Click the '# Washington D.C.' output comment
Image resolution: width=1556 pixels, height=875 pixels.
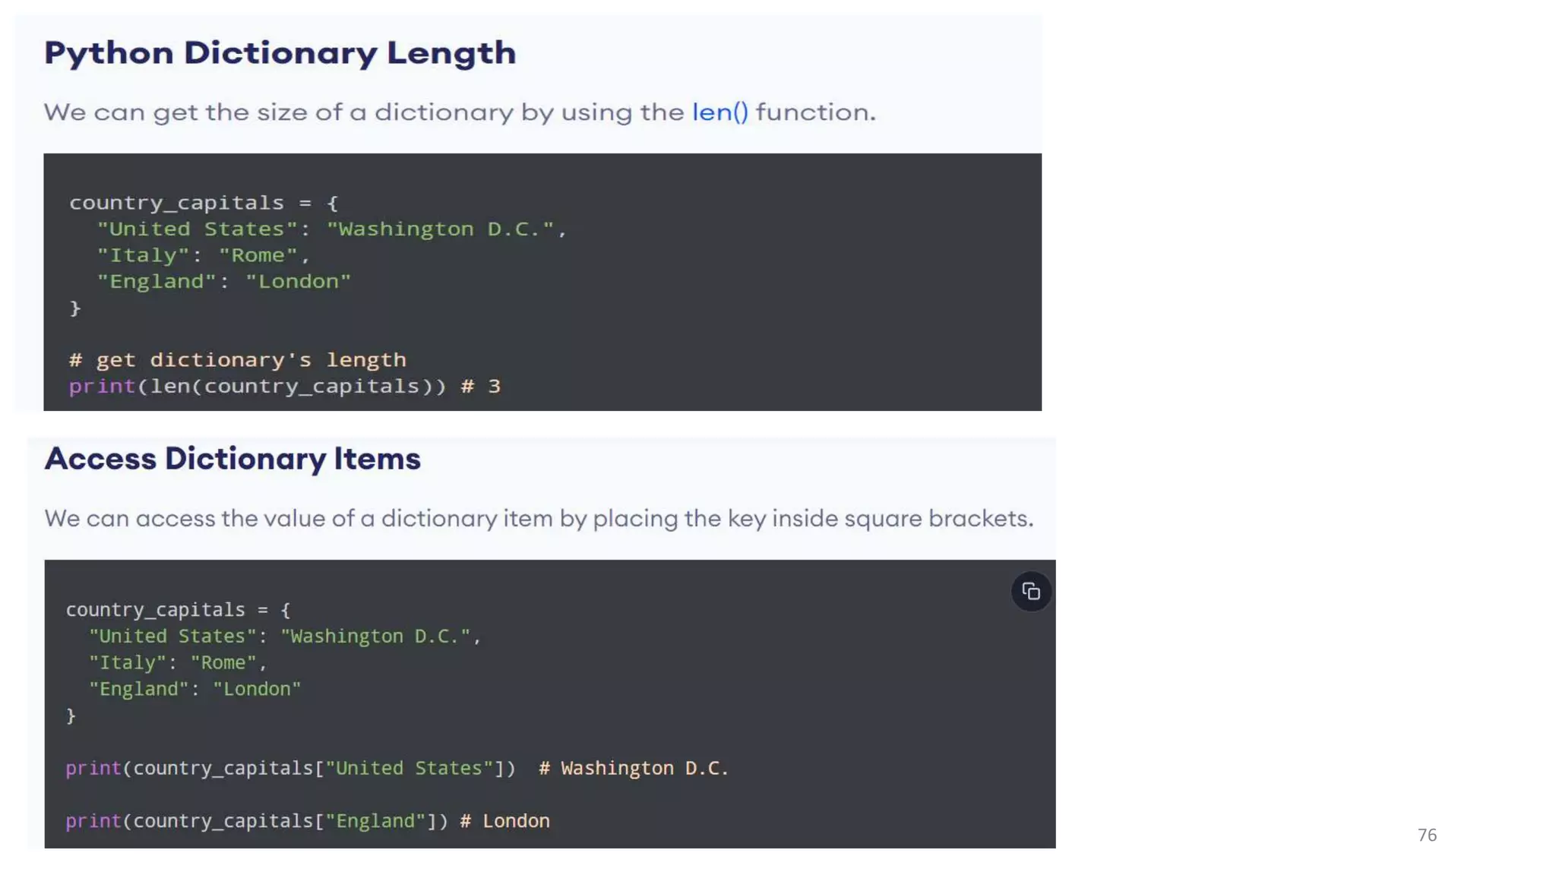634,768
